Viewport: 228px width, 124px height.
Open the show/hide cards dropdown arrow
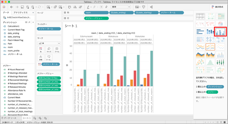pos(140,7)
